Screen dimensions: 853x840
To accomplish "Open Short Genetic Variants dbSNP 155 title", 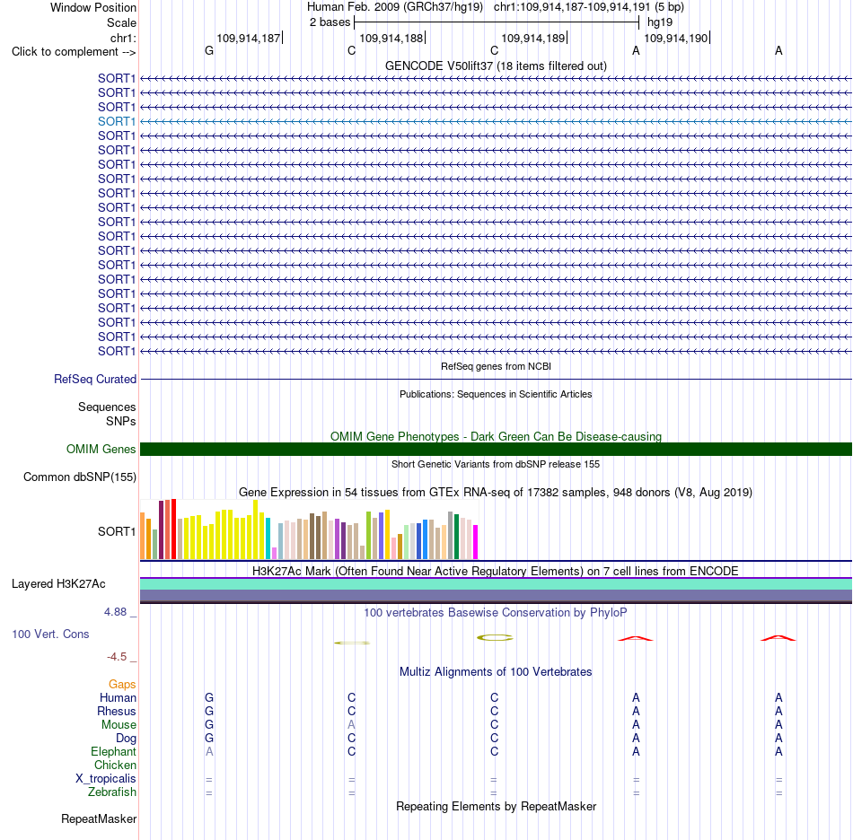I will [x=496, y=464].
